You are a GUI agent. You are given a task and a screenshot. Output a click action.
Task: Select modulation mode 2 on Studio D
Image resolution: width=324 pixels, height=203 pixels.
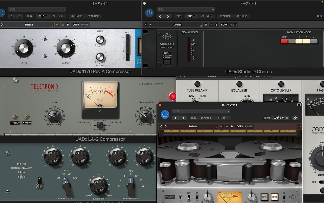click(x=299, y=41)
